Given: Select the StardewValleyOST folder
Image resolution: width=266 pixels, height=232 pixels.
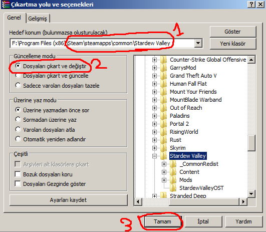Looking at the screenshot, I should (201, 188).
